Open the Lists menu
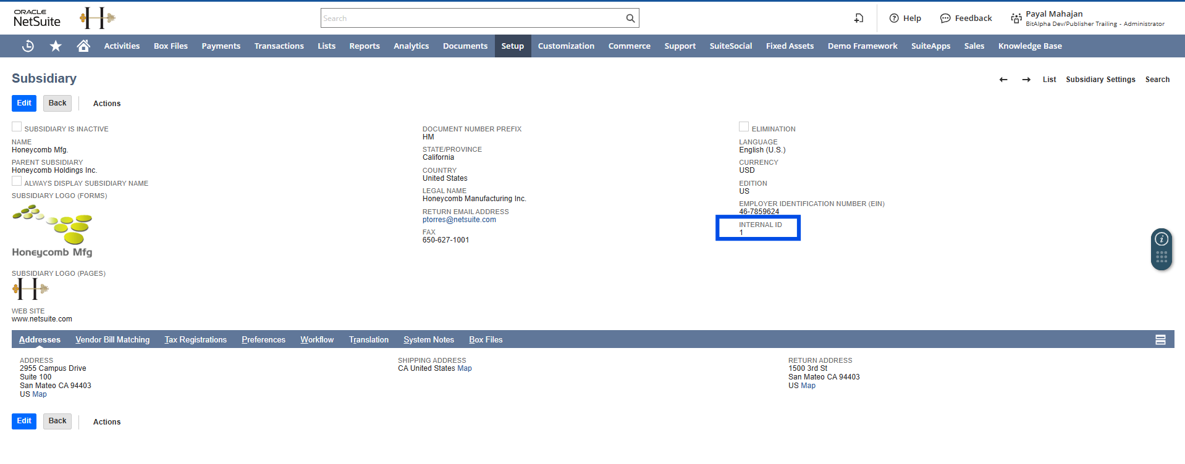The image size is (1185, 464). [326, 46]
